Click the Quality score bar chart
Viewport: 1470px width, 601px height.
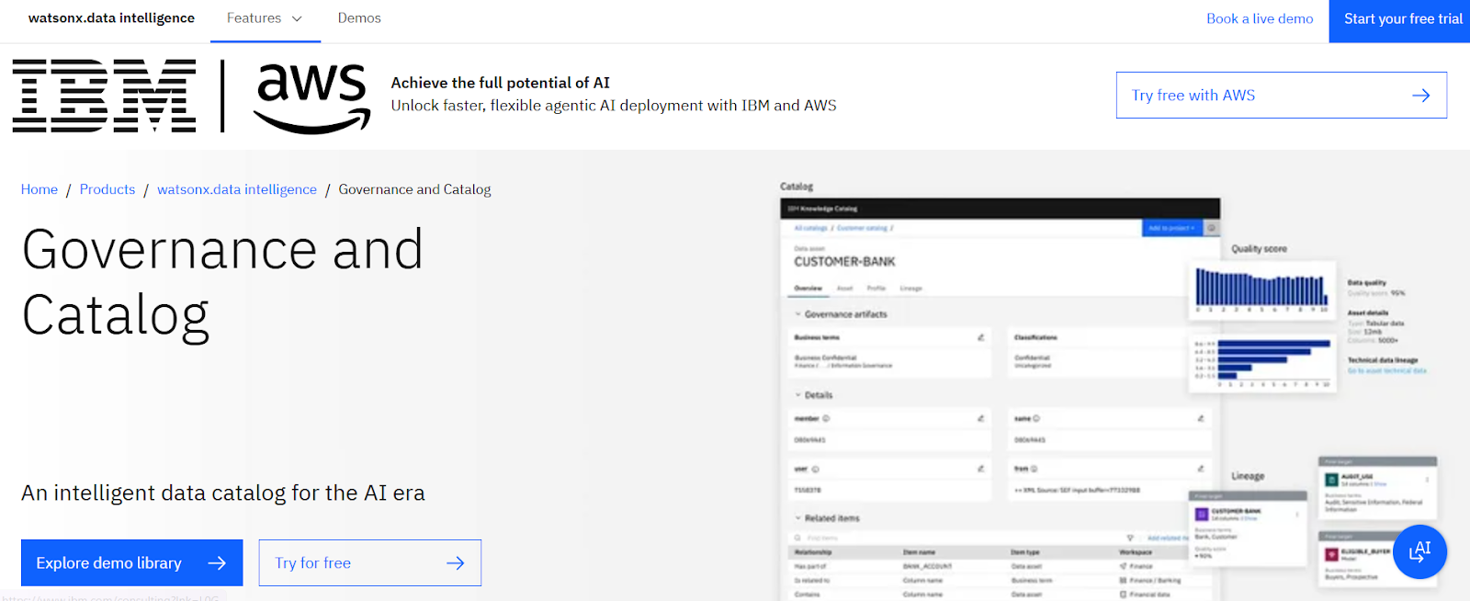(x=1261, y=289)
